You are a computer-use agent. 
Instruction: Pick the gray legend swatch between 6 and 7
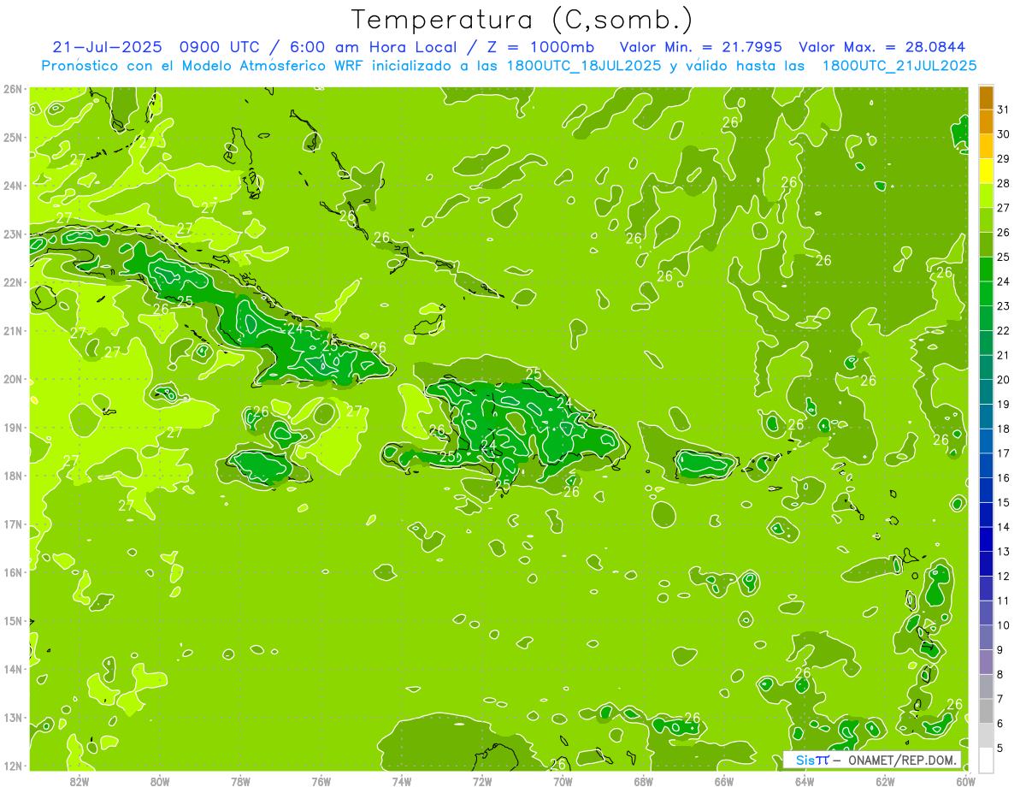(986, 711)
